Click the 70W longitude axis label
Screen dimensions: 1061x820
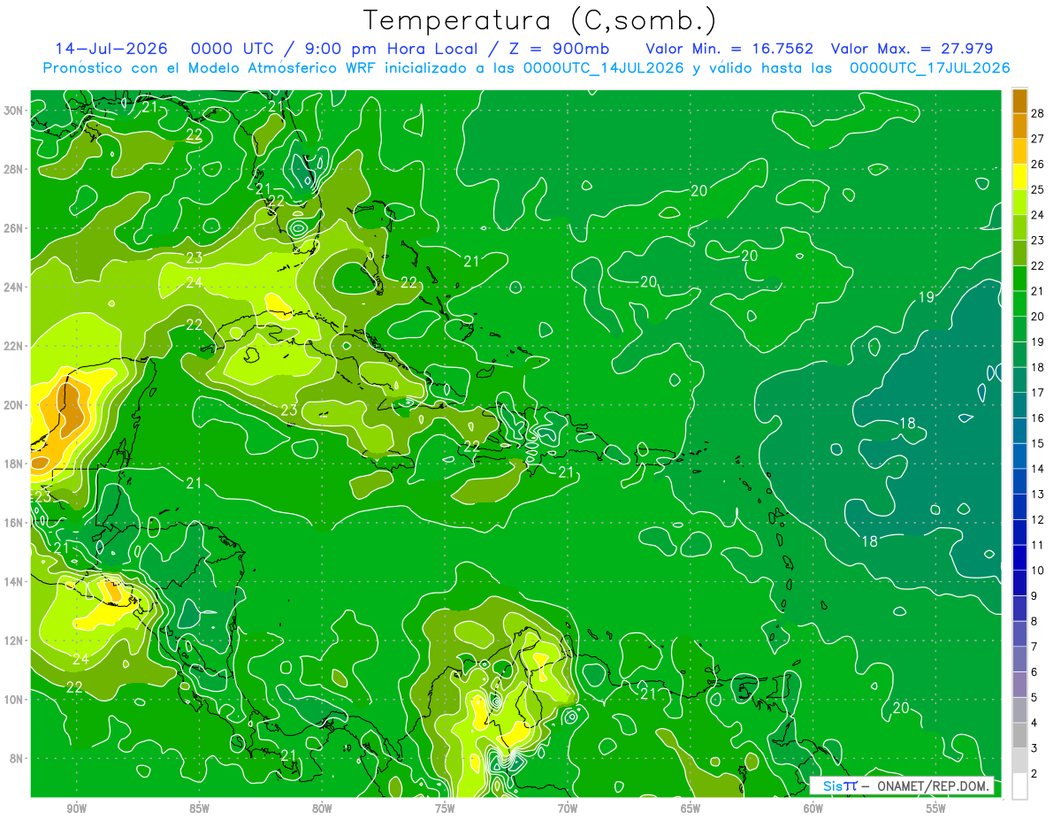click(568, 809)
